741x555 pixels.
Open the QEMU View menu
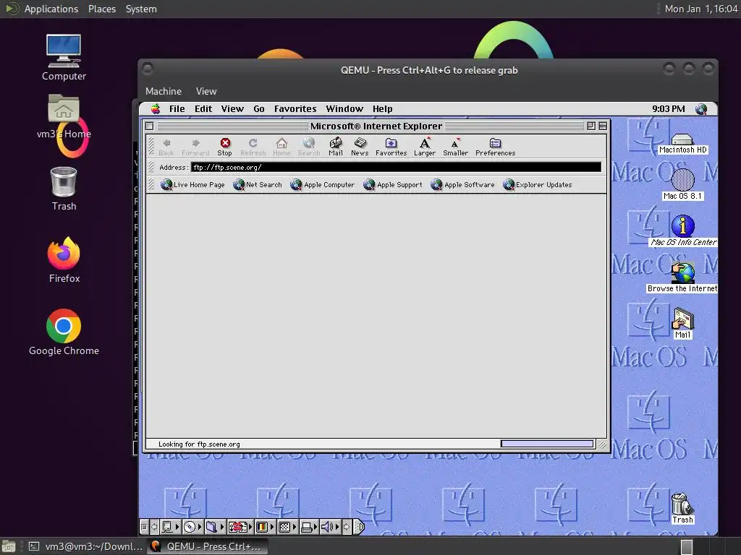[x=206, y=92]
